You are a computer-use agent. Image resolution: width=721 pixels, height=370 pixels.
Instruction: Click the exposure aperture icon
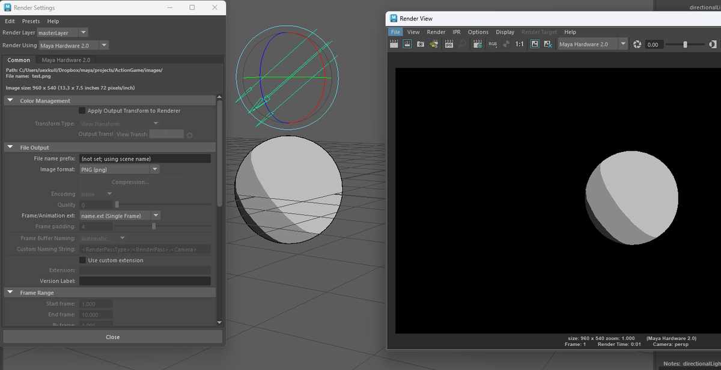click(x=637, y=44)
